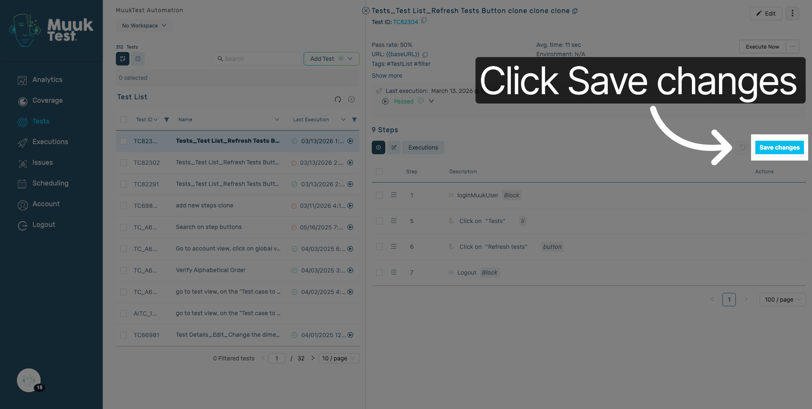Select all tests checkbox in header
Image resolution: width=812 pixels, height=409 pixels.
123,120
